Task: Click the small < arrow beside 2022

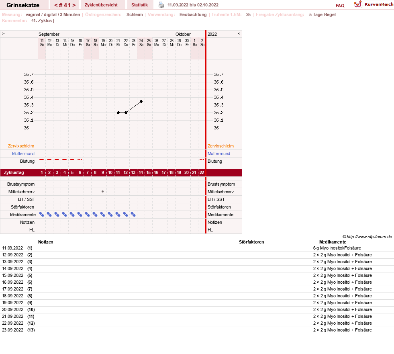Action: (239, 33)
